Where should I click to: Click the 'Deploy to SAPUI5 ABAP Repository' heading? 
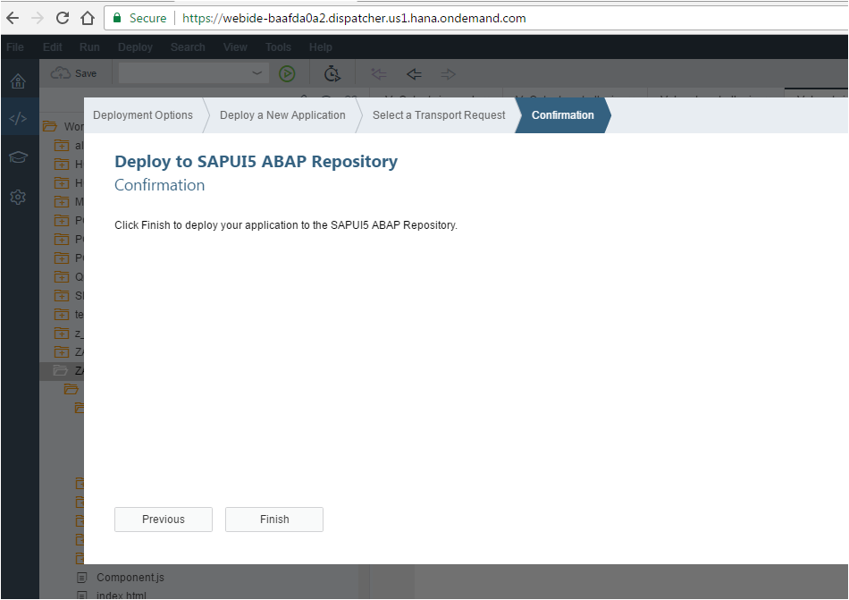pos(256,161)
